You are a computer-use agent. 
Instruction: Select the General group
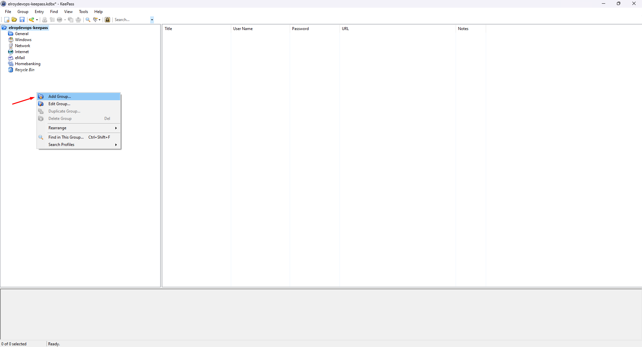point(22,34)
